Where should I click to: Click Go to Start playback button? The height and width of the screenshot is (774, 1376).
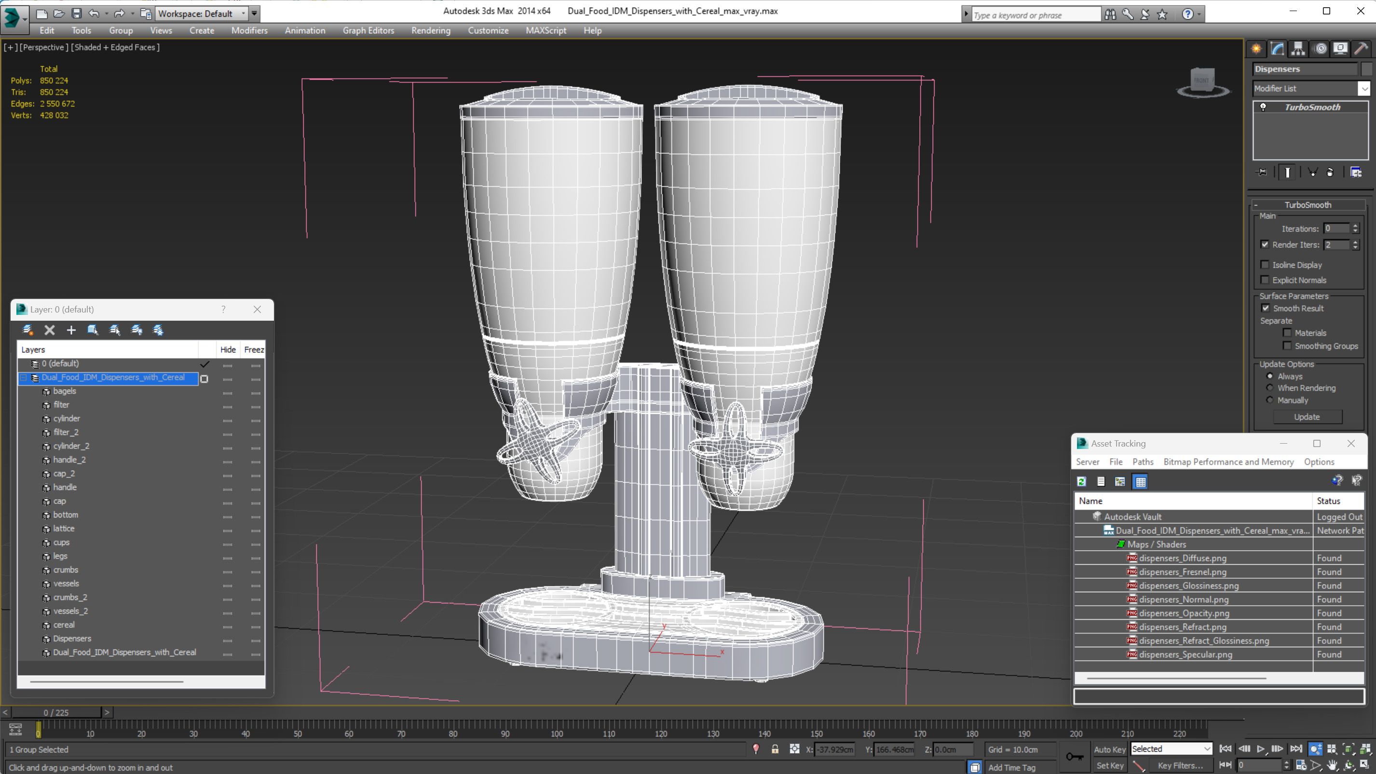pos(1226,749)
